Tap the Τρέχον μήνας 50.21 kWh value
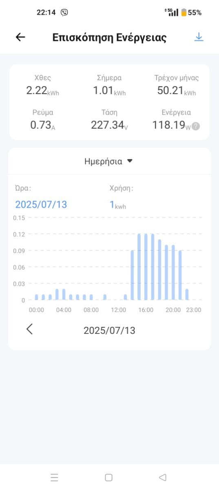Screen dimensions: 219x491 [x=177, y=91]
